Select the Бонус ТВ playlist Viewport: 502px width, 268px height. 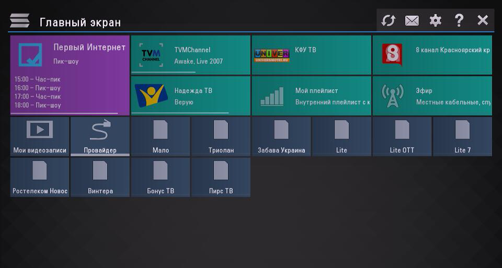coord(161,177)
